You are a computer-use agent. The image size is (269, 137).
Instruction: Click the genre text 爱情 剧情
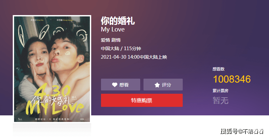pos(111,40)
